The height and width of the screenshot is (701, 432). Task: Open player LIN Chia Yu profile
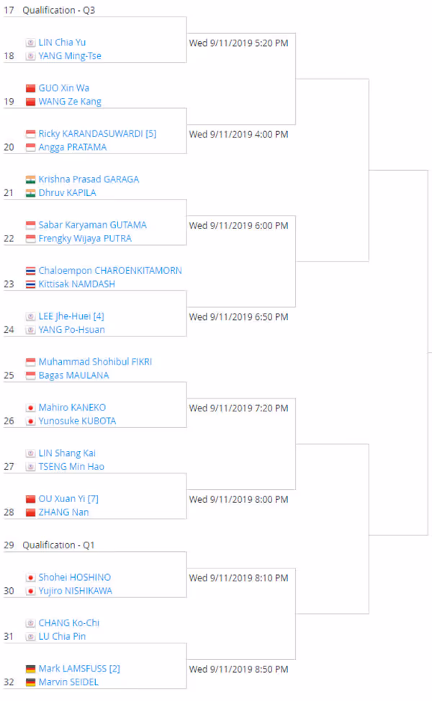tap(62, 43)
